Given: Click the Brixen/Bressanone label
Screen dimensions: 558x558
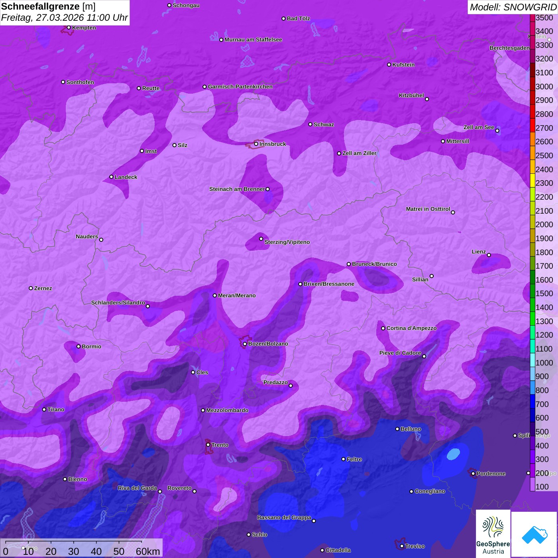Looking at the screenshot, I should 329,284.
